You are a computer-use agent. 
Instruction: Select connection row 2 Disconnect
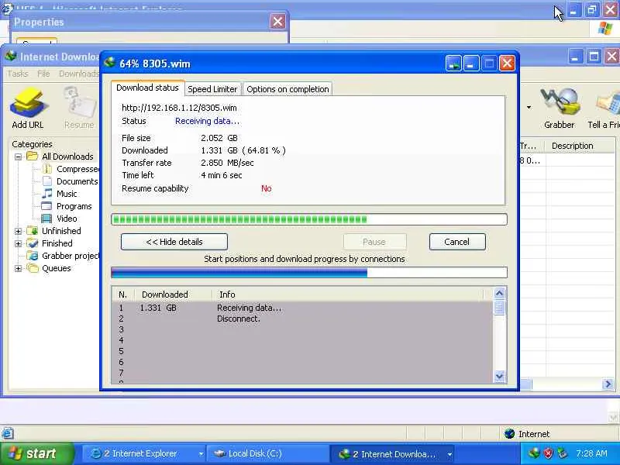point(302,319)
